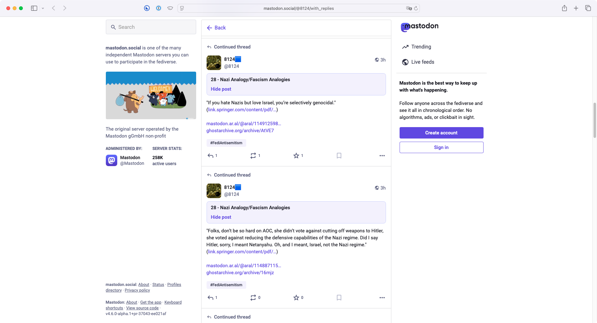Boost the AOC weapons post
597x323 pixels.
(253, 298)
